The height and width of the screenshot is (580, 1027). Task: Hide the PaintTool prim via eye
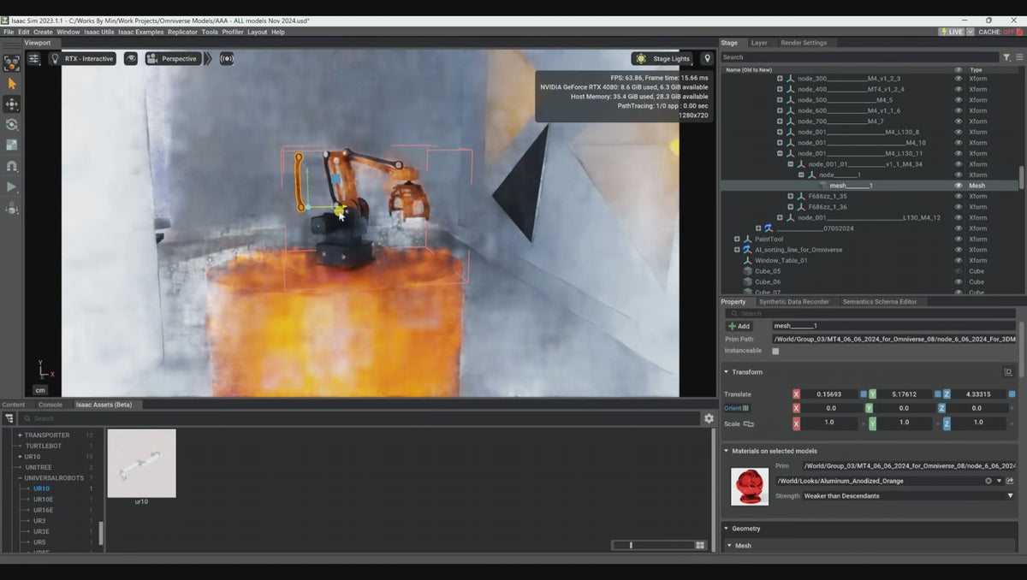tap(958, 240)
